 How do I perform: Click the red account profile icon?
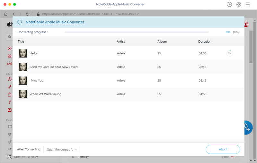[x=246, y=24]
